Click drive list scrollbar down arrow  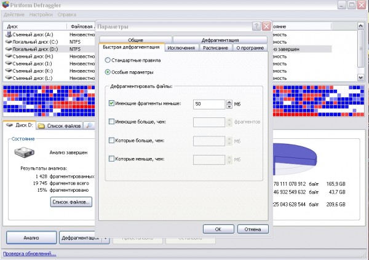pyautogui.click(x=361, y=77)
